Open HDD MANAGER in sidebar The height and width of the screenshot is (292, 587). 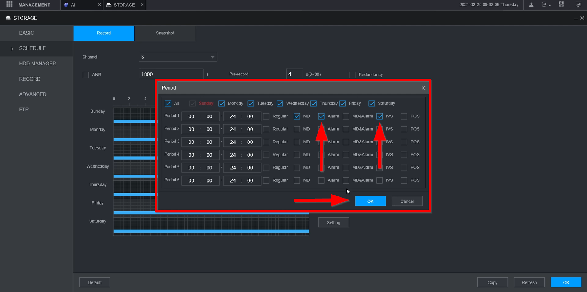coord(37,64)
